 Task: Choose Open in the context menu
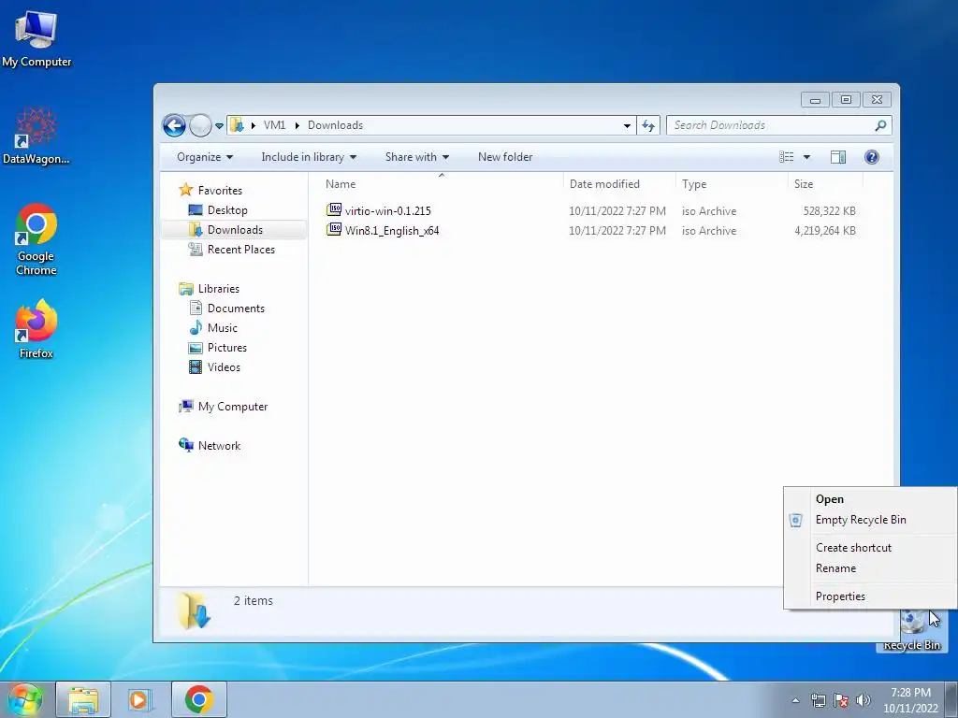(871, 499)
